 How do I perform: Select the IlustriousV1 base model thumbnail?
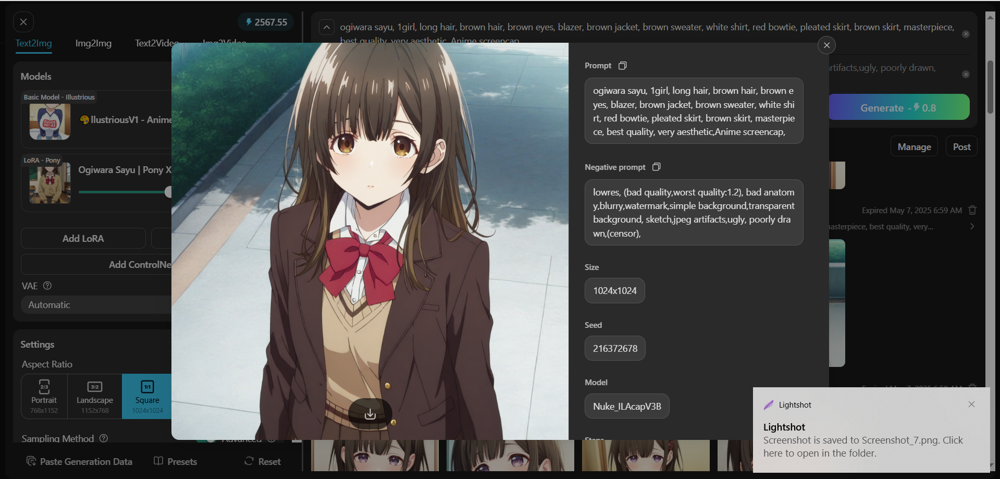50,121
